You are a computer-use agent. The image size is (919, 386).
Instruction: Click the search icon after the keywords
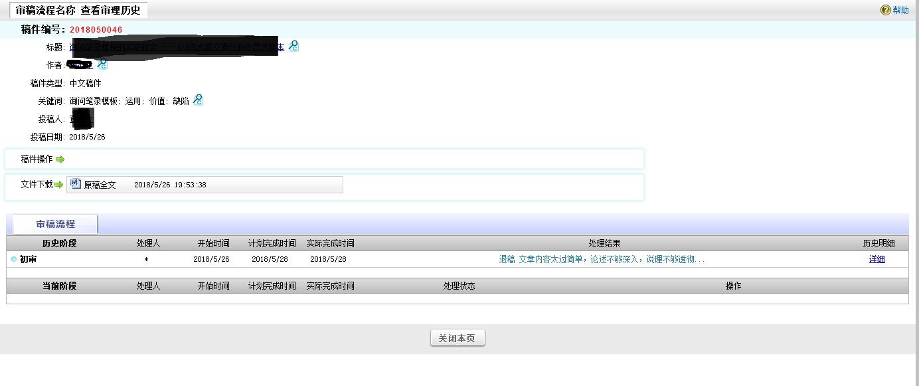tap(198, 100)
